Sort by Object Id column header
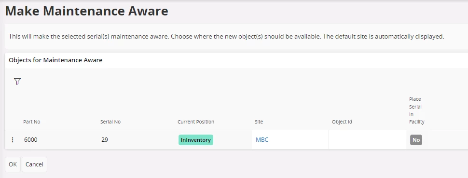This screenshot has height=178, width=468. pos(342,122)
